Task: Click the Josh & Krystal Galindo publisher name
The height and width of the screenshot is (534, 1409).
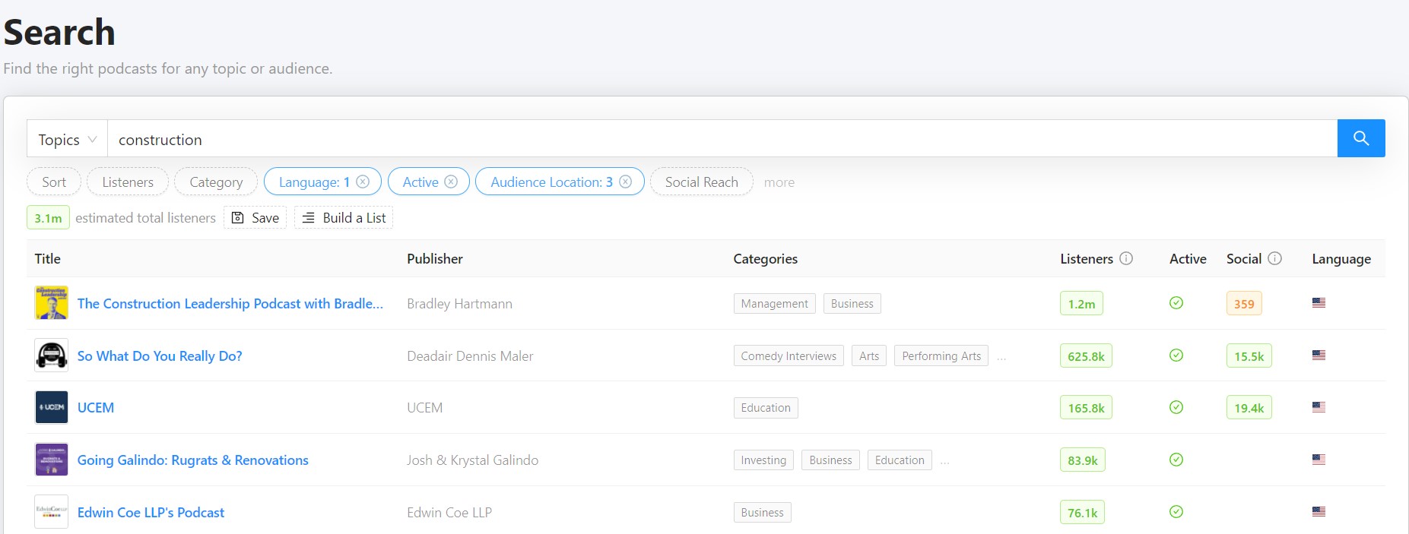Action: click(x=472, y=460)
